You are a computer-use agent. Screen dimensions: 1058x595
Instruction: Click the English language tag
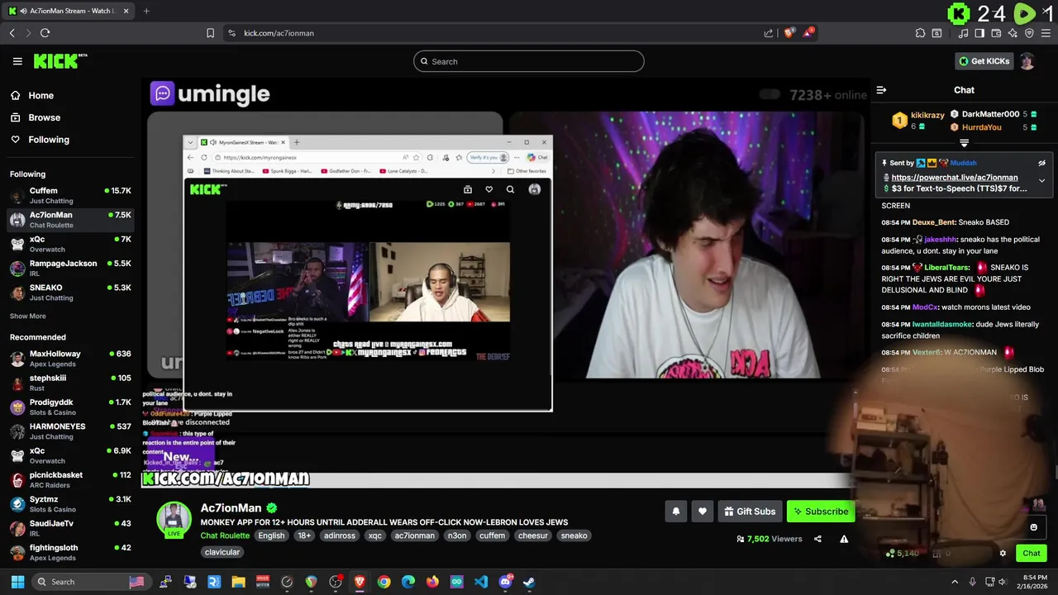tap(271, 535)
